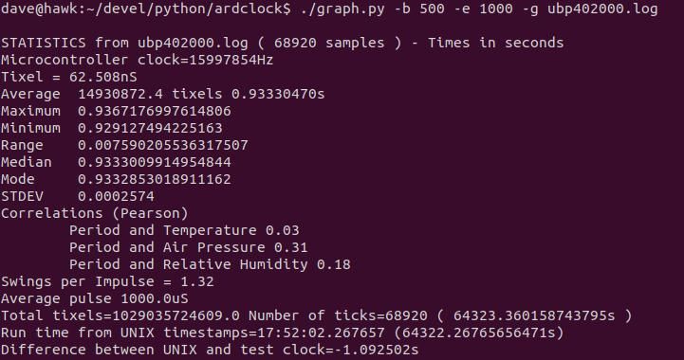The width and height of the screenshot is (684, 360).
Task: Click the Mode value 0.9332853018911162
Action: [x=155, y=179]
